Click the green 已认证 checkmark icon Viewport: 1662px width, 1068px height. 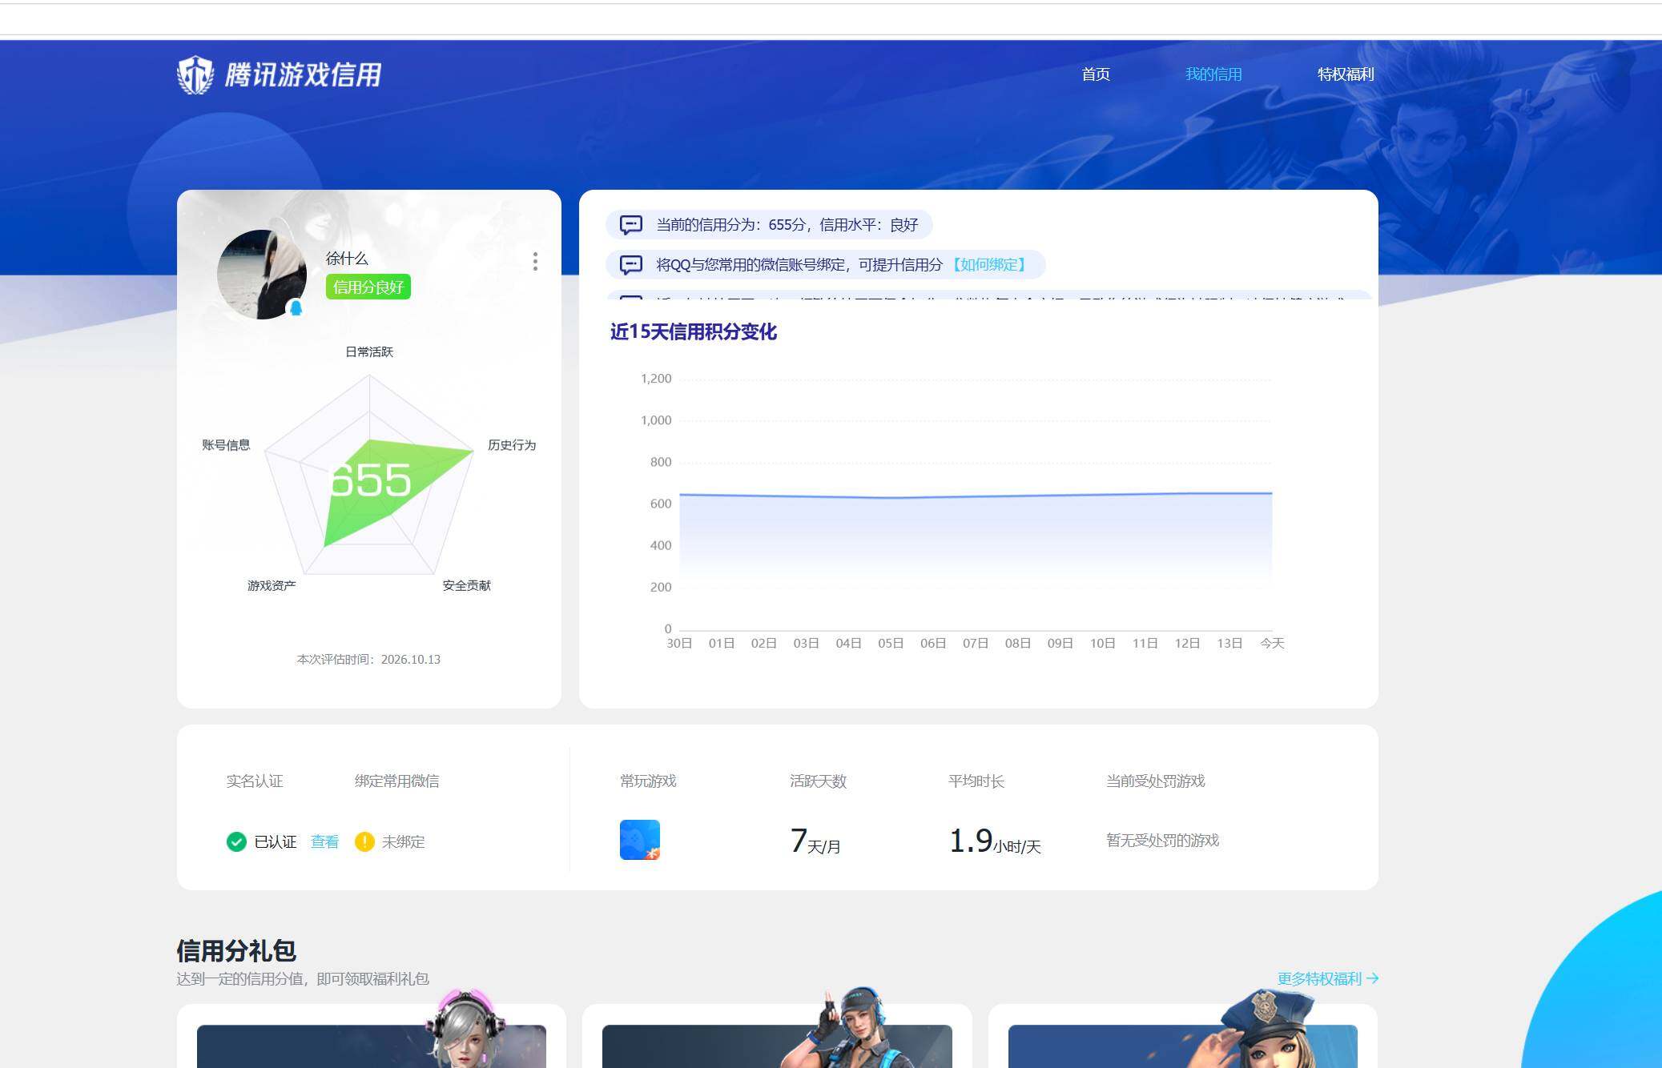tap(236, 841)
